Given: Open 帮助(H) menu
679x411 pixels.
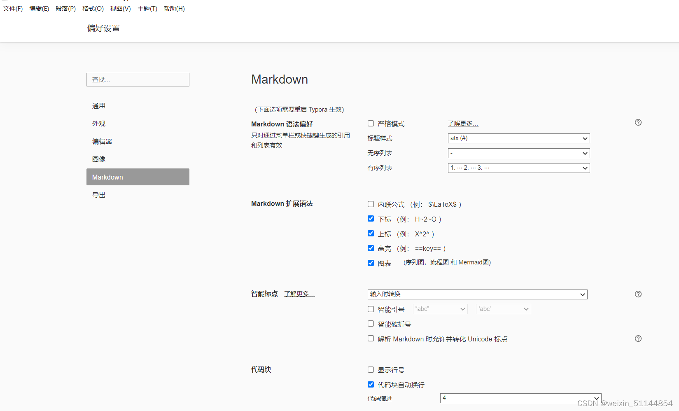Looking at the screenshot, I should click(174, 9).
